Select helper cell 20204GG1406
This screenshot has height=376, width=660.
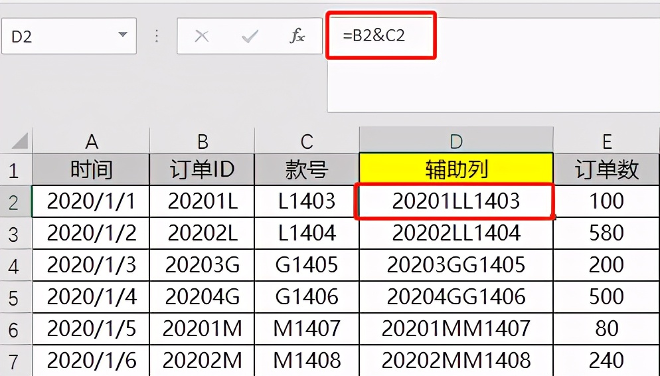[x=456, y=297]
